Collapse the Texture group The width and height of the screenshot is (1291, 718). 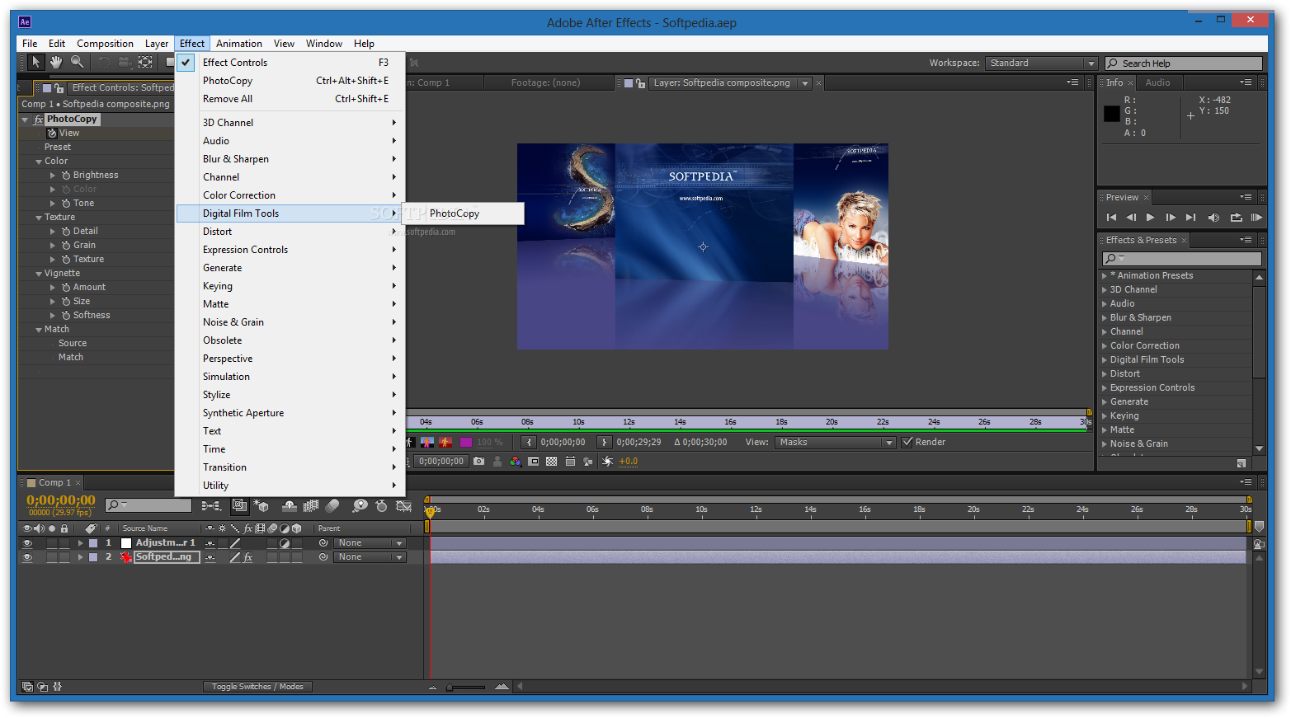39,218
